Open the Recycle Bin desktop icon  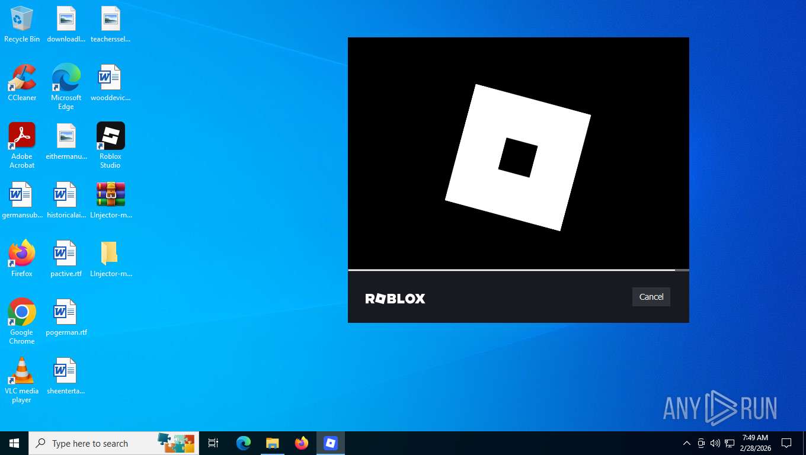click(x=22, y=25)
